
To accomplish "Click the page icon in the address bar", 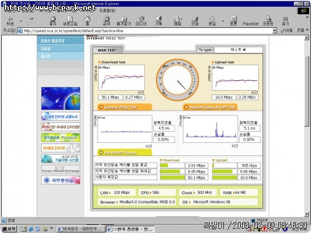I will (20, 31).
